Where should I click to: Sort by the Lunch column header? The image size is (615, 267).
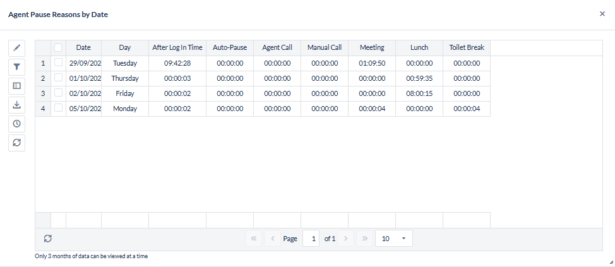pos(419,47)
